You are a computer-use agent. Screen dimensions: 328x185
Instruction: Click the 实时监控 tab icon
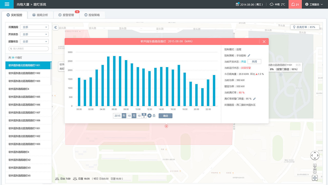(x=8, y=15)
